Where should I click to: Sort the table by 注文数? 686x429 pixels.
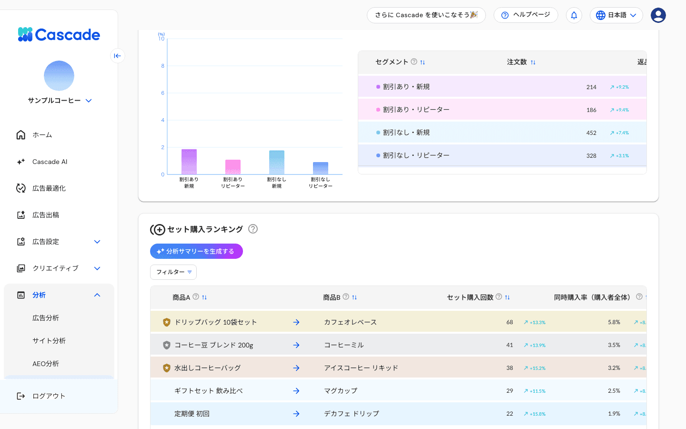point(533,62)
